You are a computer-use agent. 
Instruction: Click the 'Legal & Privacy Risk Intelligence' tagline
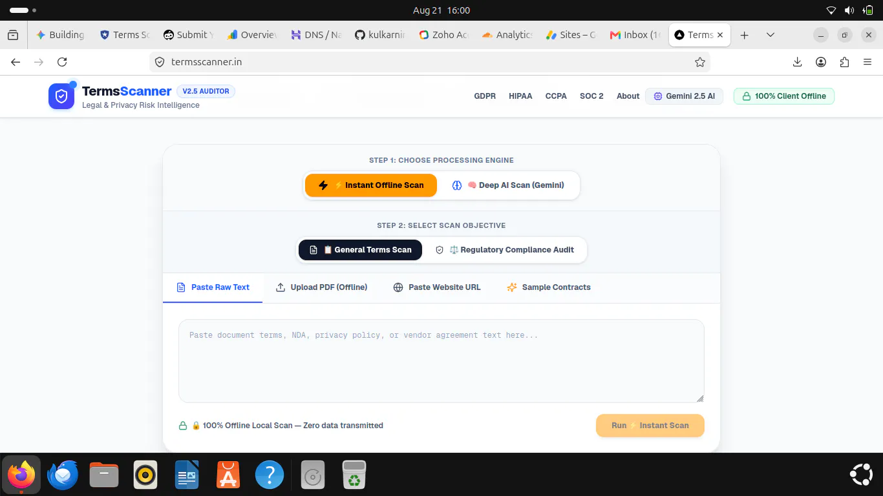[x=141, y=105]
